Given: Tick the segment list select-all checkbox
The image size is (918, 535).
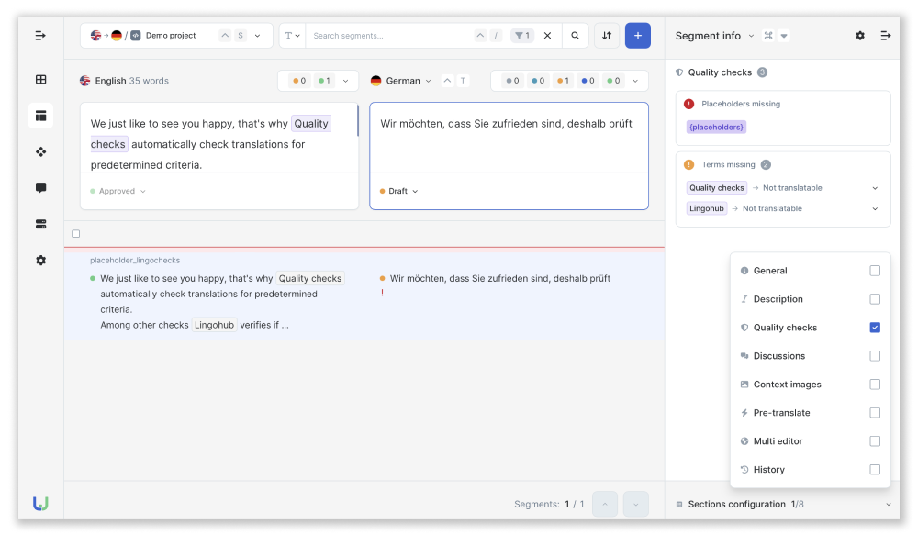Looking at the screenshot, I should coord(75,234).
